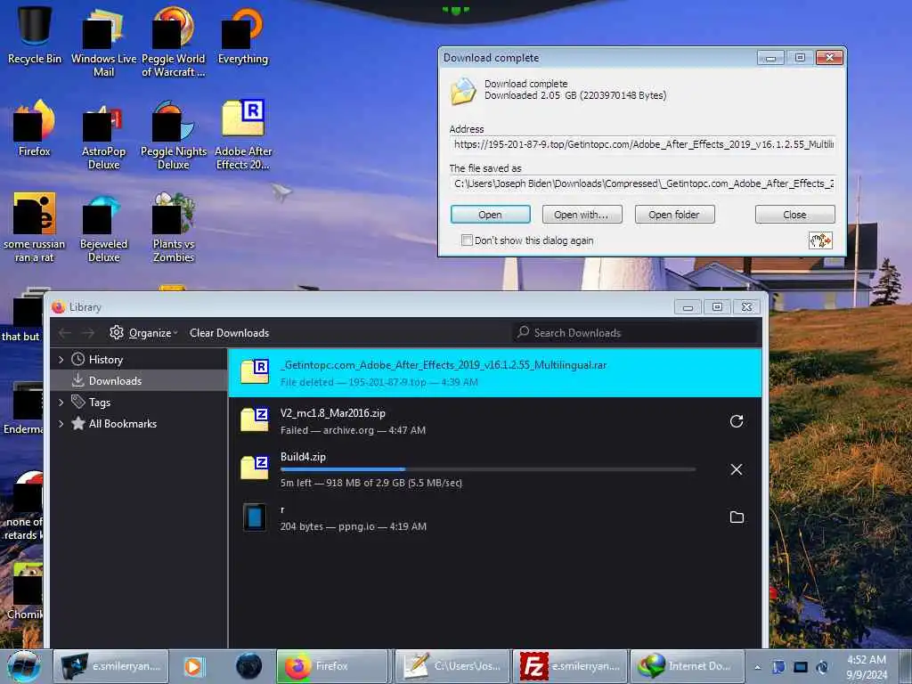Open the Recycle Bin desktop icon
The height and width of the screenshot is (684, 912).
35,36
